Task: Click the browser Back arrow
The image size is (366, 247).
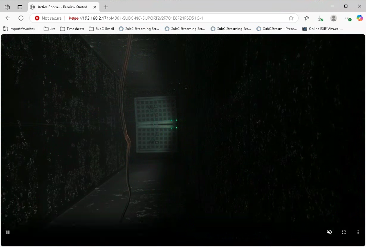Action: tap(8, 18)
